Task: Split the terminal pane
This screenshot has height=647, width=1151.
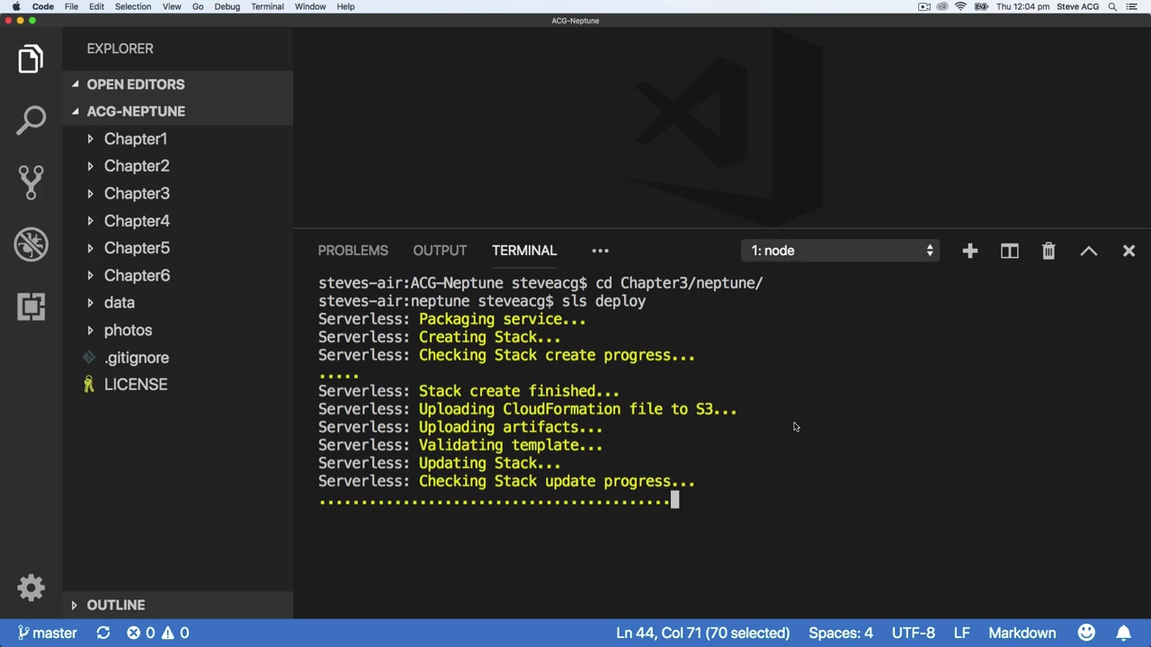Action: click(1009, 251)
